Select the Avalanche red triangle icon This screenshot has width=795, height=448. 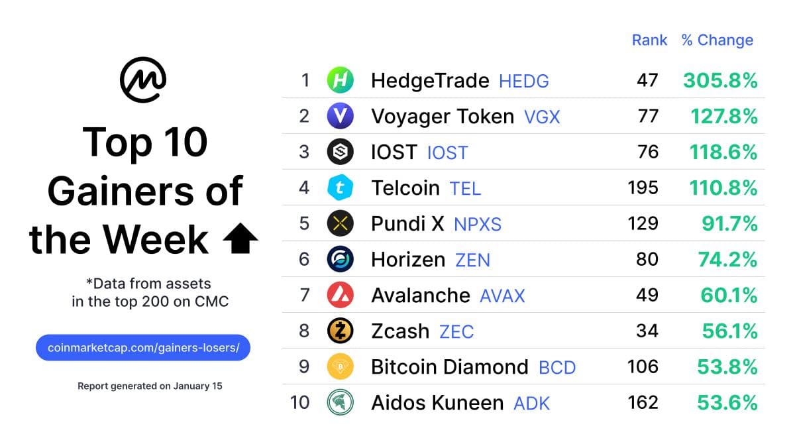point(341,295)
